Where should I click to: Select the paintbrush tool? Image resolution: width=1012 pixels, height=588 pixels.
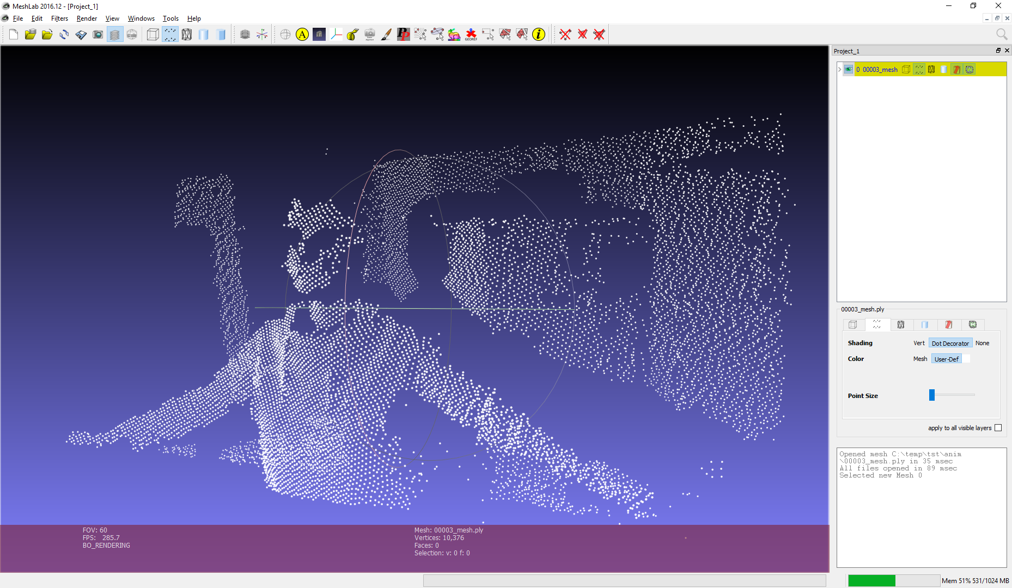(x=387, y=35)
